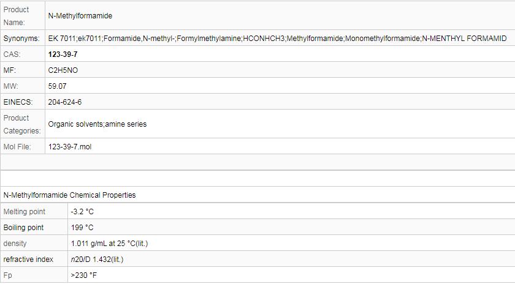The width and height of the screenshot is (515, 284).
Task: Click the refractive index label
Action: point(28,260)
